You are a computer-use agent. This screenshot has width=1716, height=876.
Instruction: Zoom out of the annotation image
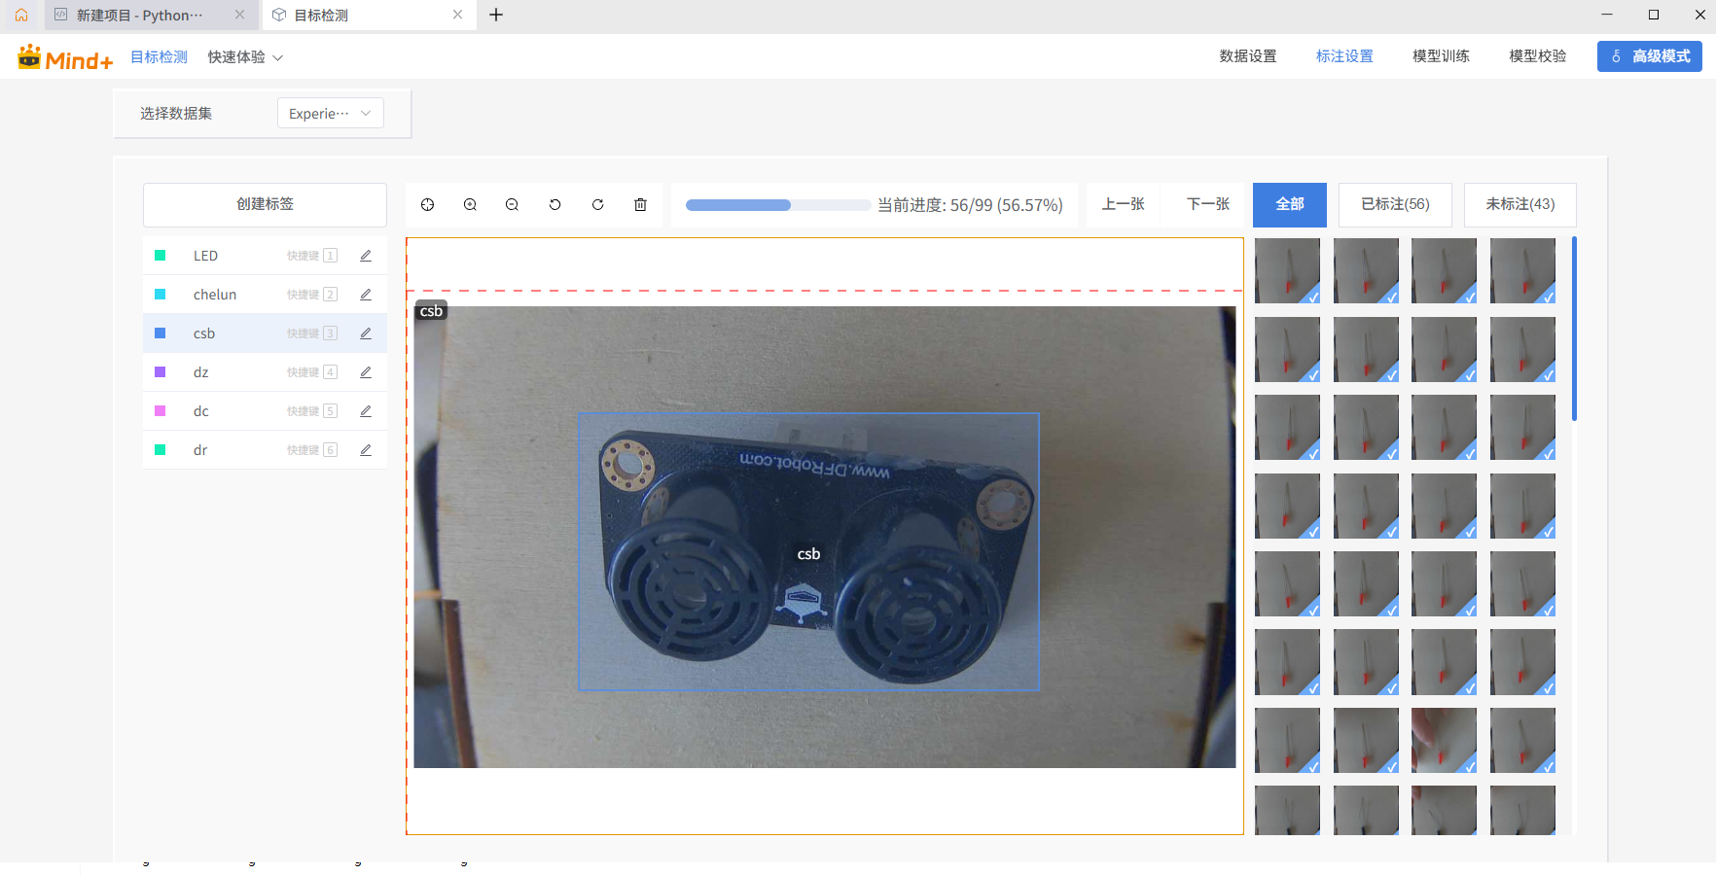click(x=512, y=204)
